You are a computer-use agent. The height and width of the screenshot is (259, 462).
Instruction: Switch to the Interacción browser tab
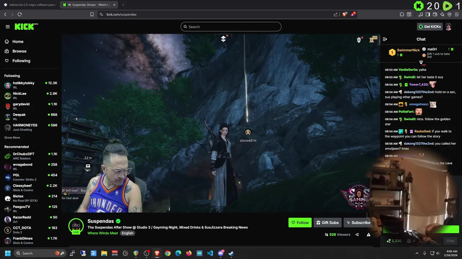31,5
